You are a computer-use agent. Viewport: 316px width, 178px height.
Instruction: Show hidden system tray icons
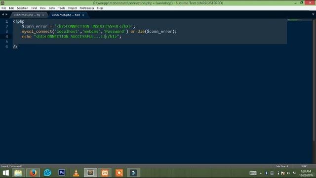tap(261, 173)
